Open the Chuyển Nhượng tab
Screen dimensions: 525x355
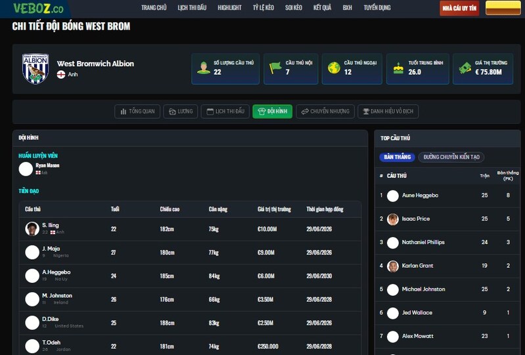pos(325,112)
